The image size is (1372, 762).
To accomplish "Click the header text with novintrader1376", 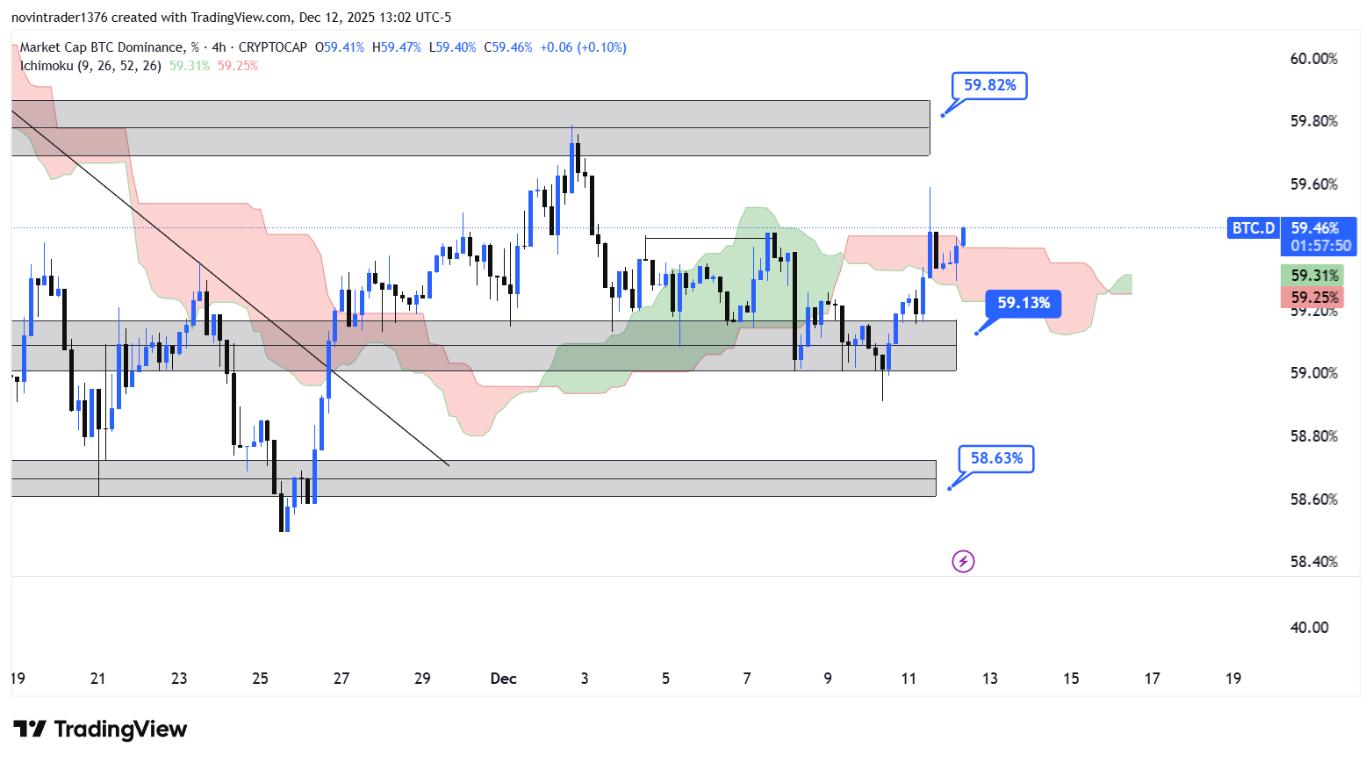I will pyautogui.click(x=232, y=18).
